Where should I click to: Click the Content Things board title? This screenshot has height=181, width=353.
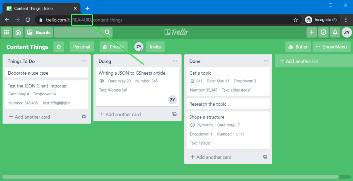(28, 47)
